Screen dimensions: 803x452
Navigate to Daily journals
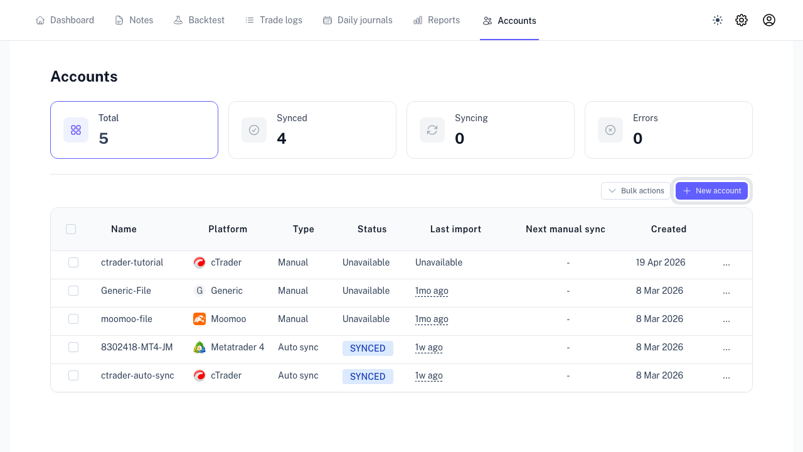point(358,20)
